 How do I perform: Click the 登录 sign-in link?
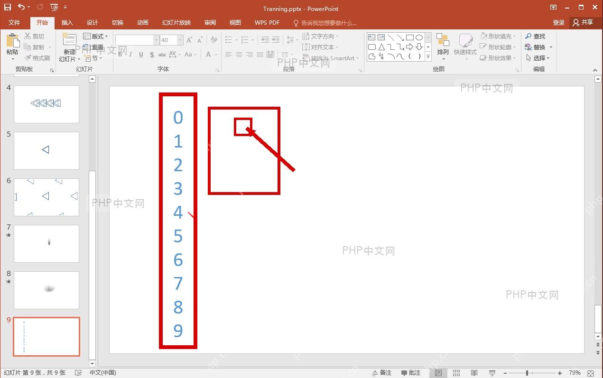click(x=559, y=22)
